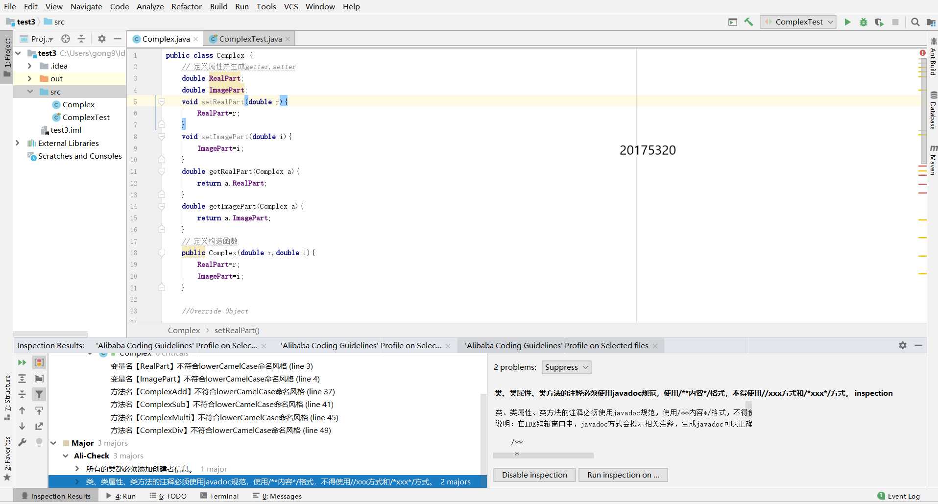Open the Suppress dropdown
This screenshot has height=504, width=938.
(x=566, y=367)
